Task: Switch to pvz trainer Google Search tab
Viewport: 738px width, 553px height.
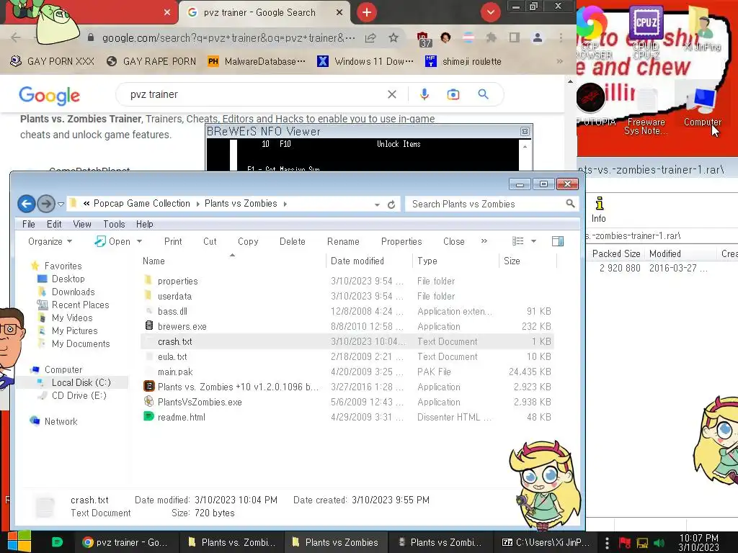Action: (x=264, y=13)
